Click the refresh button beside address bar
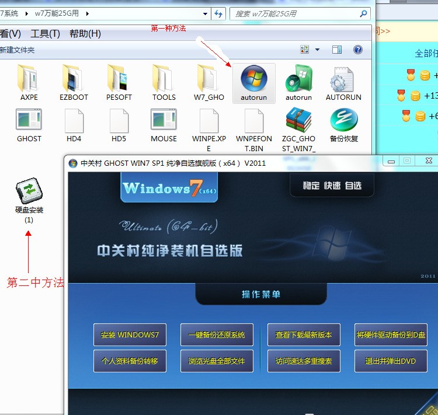Screen dimensions: 438x415 (x=218, y=13)
